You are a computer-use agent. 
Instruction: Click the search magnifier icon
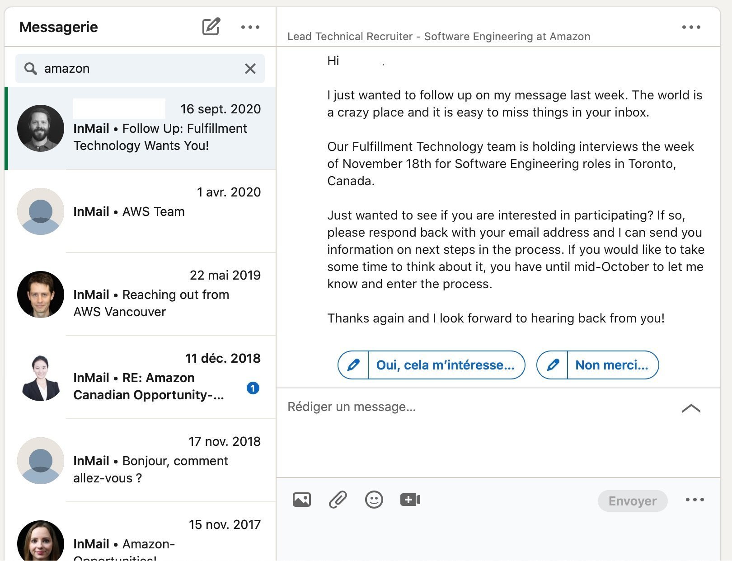(x=31, y=69)
